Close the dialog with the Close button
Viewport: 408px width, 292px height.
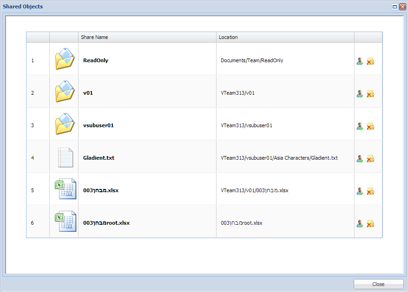click(378, 284)
